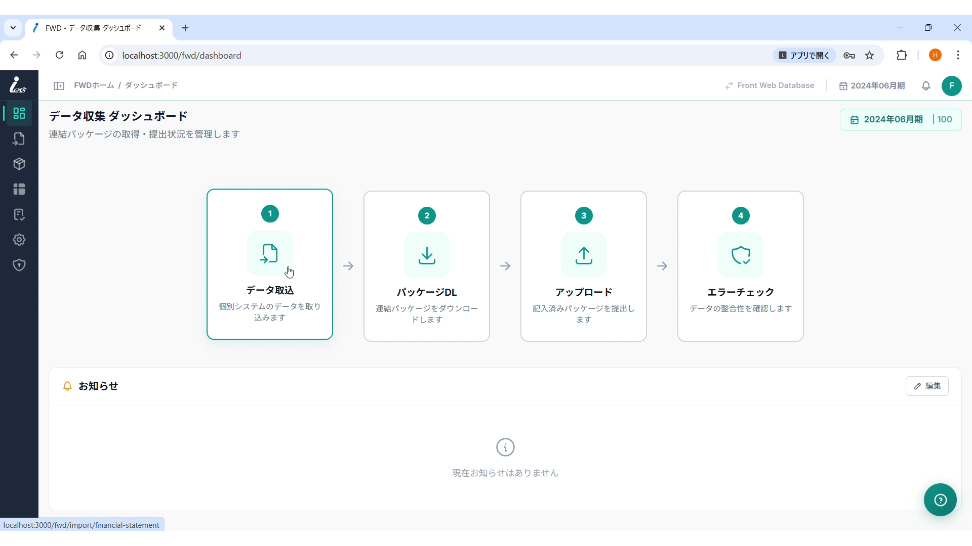Image resolution: width=972 pixels, height=546 pixels.
Task: Click the 編集 edit button
Action: pyautogui.click(x=927, y=387)
